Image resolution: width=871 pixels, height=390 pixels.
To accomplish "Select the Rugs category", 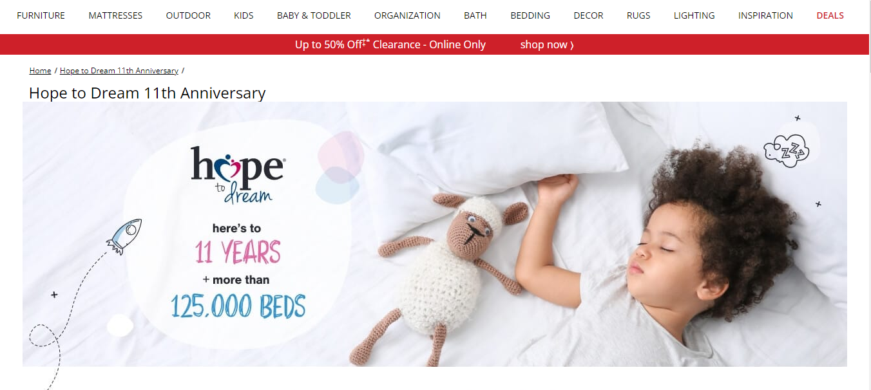I will pyautogui.click(x=638, y=15).
